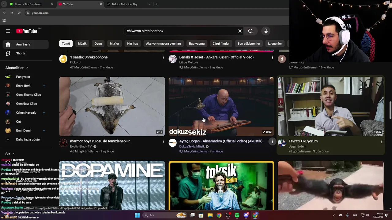Switch to TikTok - Make Your Day tab
This screenshot has height=220, width=392.
129,4
